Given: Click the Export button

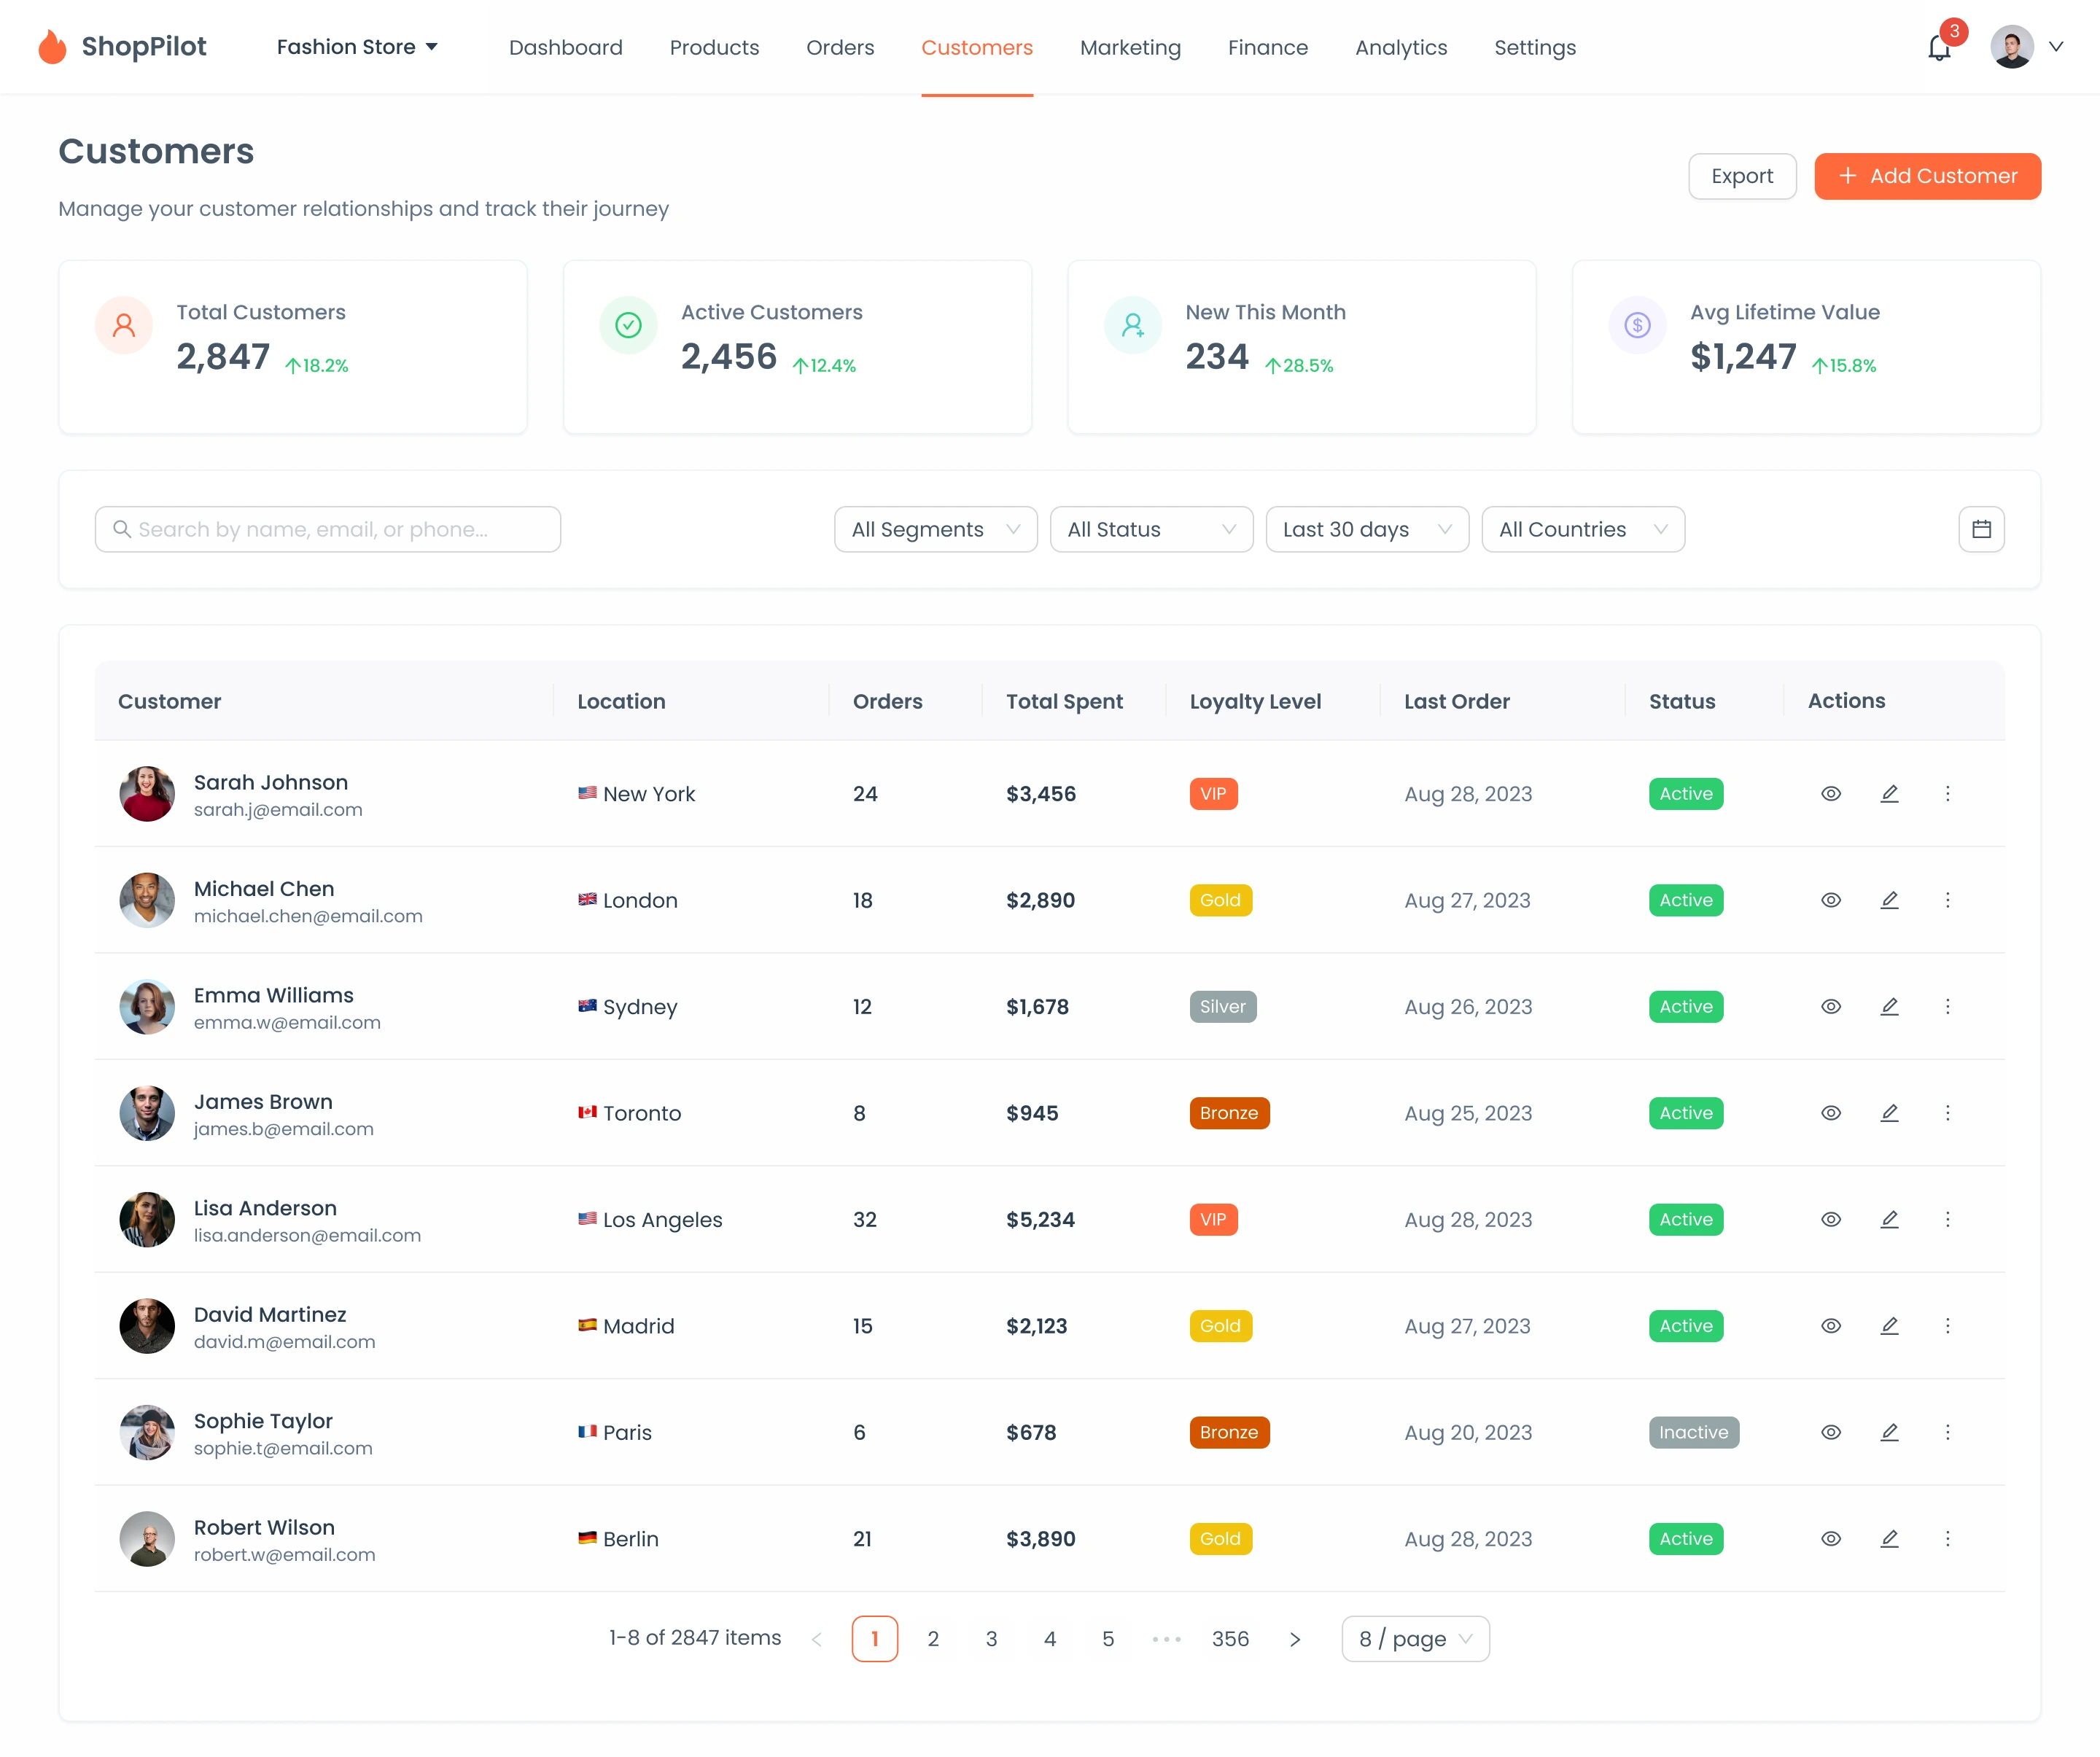Looking at the screenshot, I should [x=1741, y=176].
